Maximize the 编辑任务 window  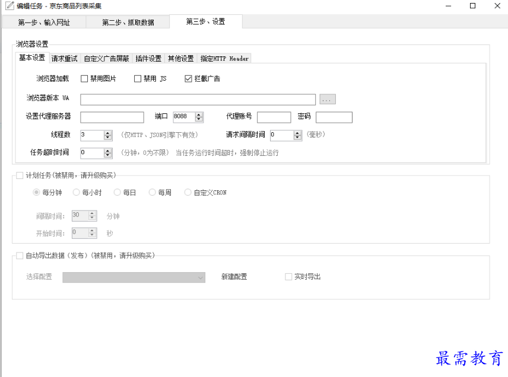(x=472, y=6)
